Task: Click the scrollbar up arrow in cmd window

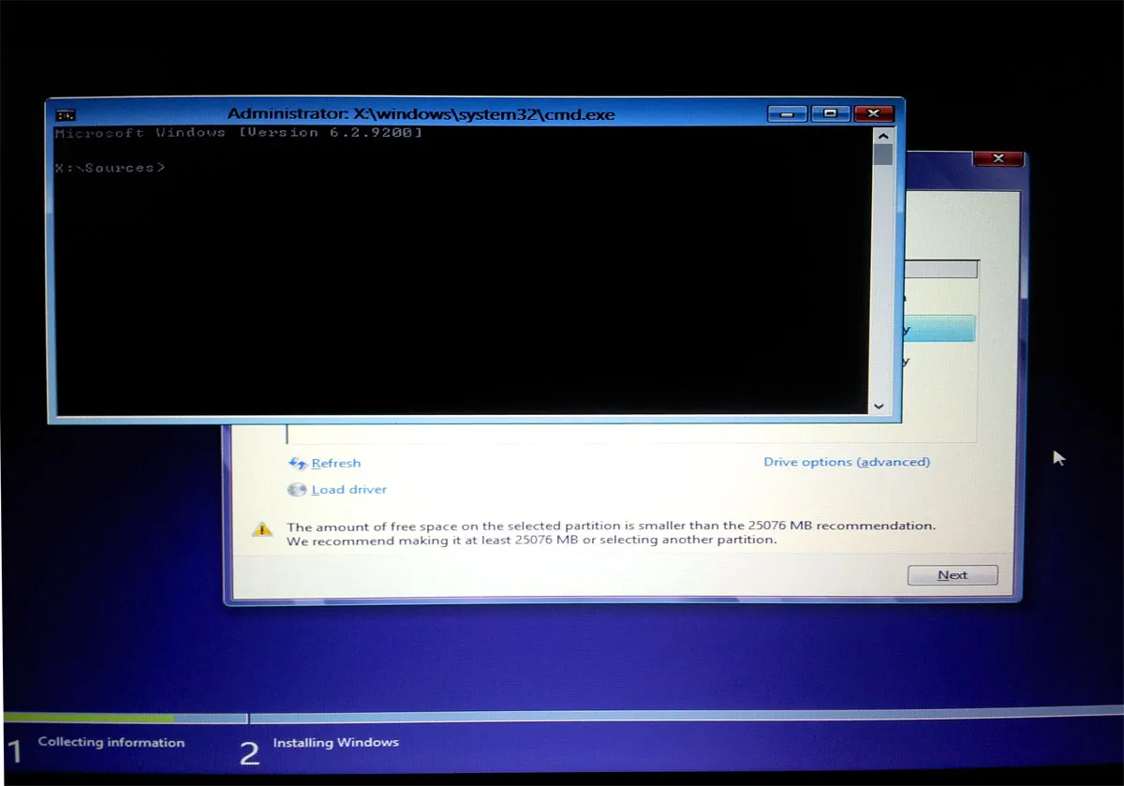Action: pyautogui.click(x=883, y=135)
